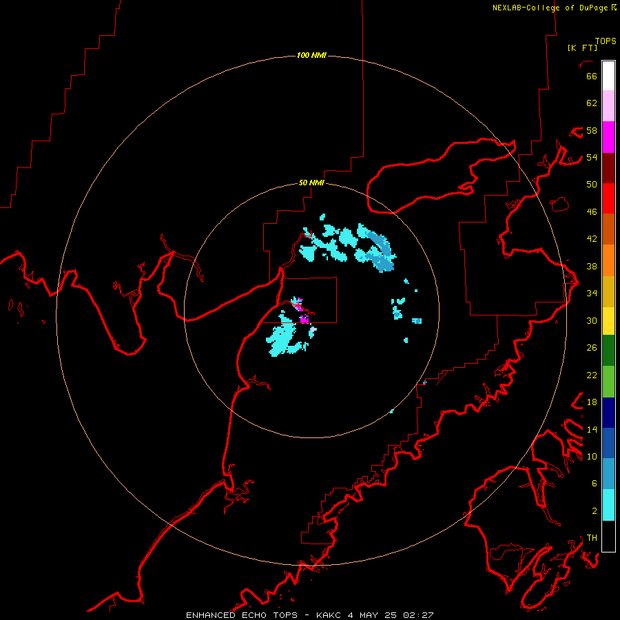The height and width of the screenshot is (620, 620).
Task: Select the light green color bar swatch
Action: click(608, 382)
